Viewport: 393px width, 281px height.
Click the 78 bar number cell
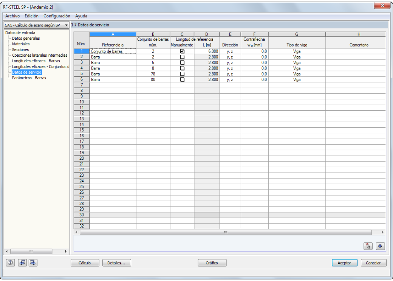tap(153, 74)
